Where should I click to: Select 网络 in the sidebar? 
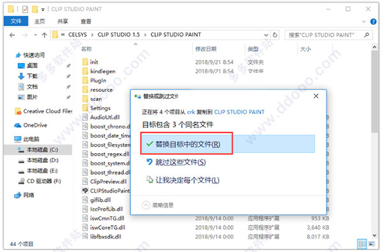[24, 195]
